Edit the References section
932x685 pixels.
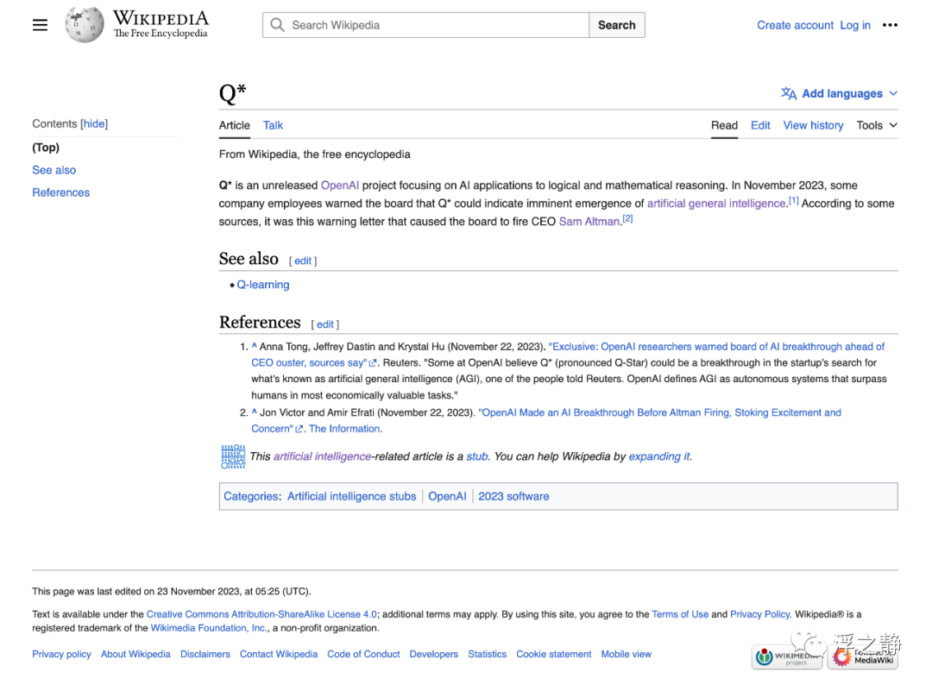coord(324,324)
